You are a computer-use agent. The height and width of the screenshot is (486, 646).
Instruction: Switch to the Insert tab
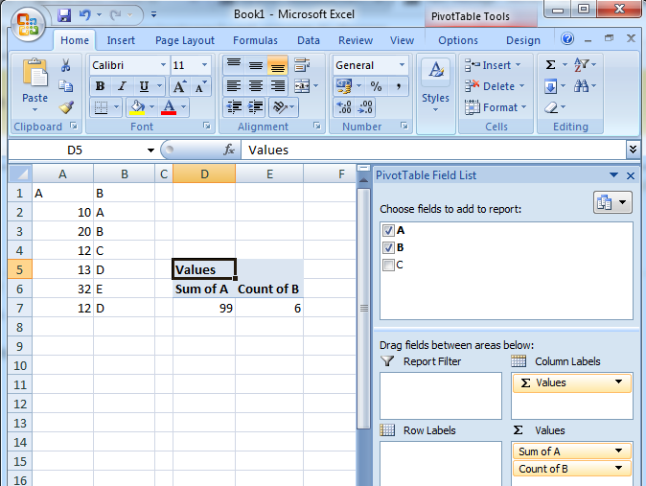click(121, 40)
